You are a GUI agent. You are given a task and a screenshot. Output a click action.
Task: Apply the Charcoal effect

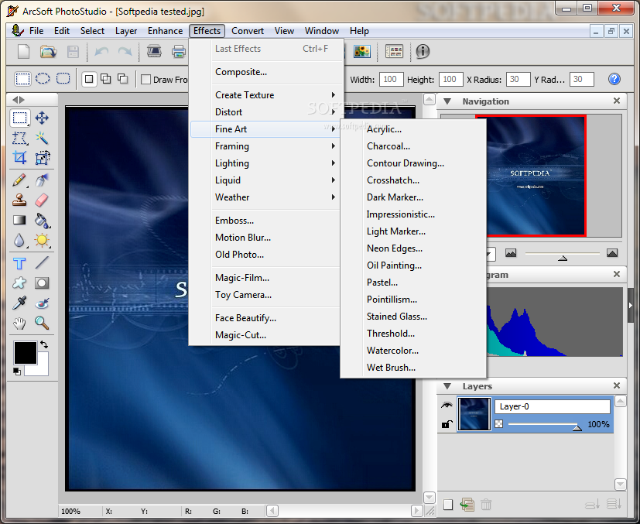(x=413, y=146)
